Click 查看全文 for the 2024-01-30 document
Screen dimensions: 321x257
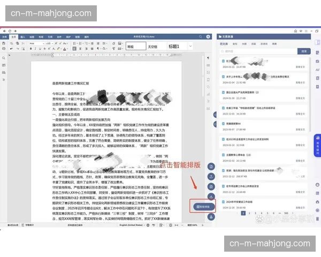(300, 98)
